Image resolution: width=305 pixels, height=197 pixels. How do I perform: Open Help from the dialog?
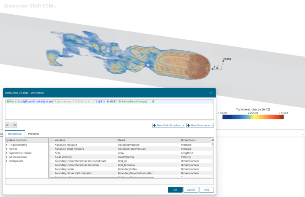pos(206,190)
